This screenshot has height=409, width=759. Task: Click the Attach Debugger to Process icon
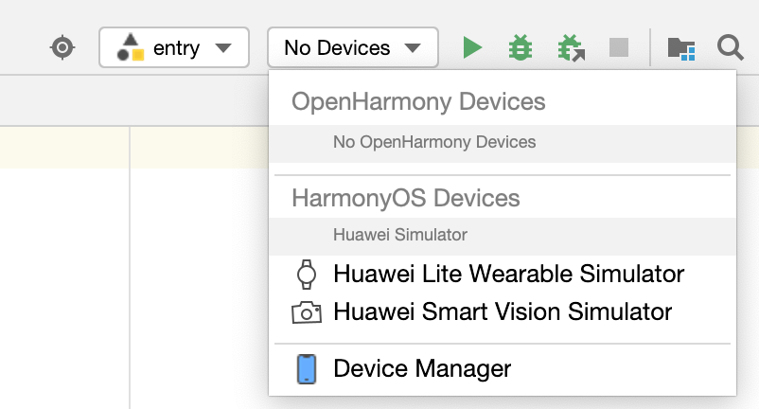point(572,48)
